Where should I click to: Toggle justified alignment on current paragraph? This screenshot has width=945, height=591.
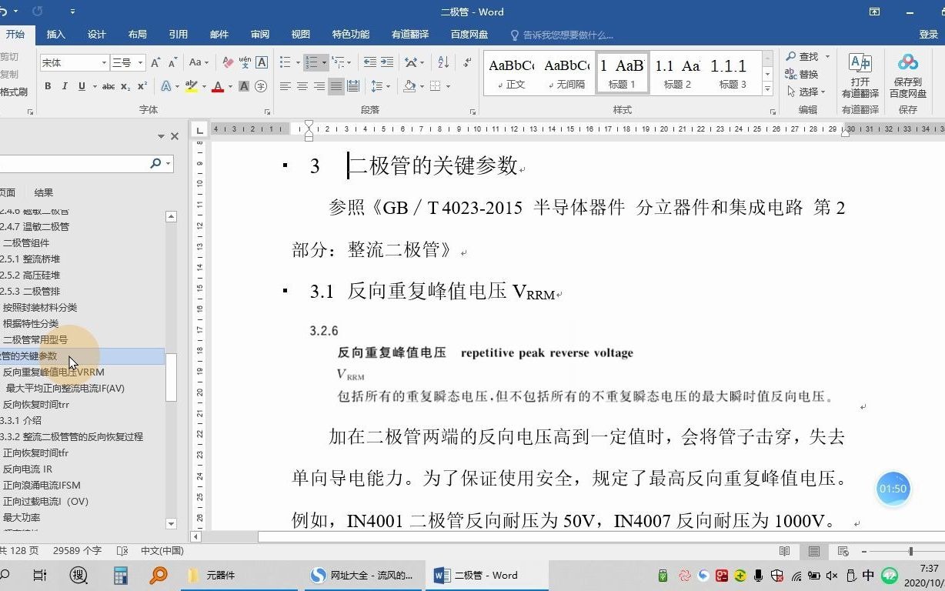[336, 86]
